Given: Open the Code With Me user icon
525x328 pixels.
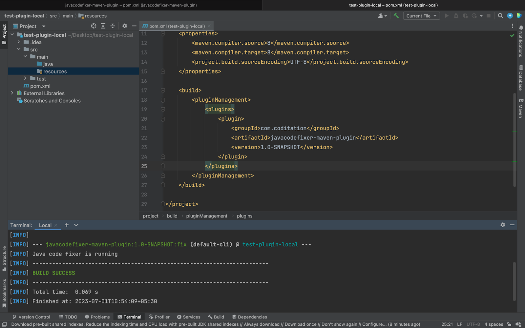Looking at the screenshot, I should click(x=382, y=16).
